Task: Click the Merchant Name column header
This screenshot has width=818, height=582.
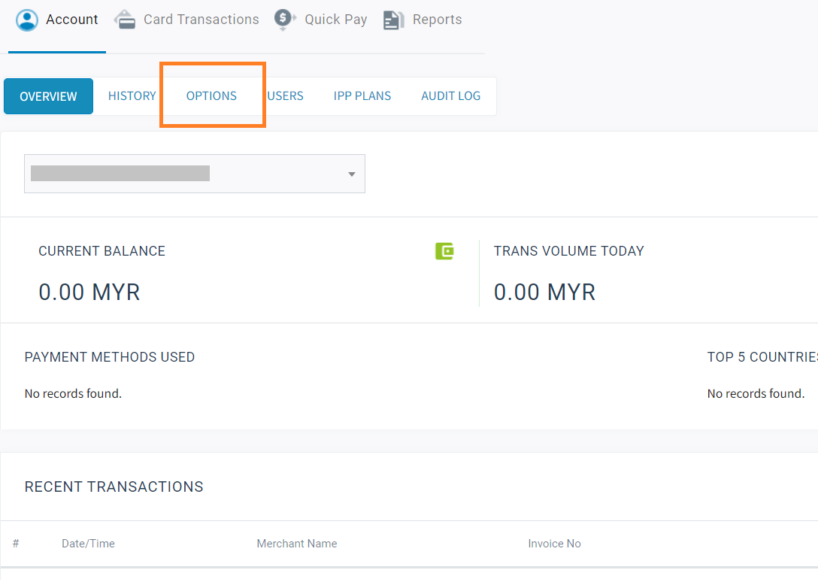Action: click(x=297, y=544)
